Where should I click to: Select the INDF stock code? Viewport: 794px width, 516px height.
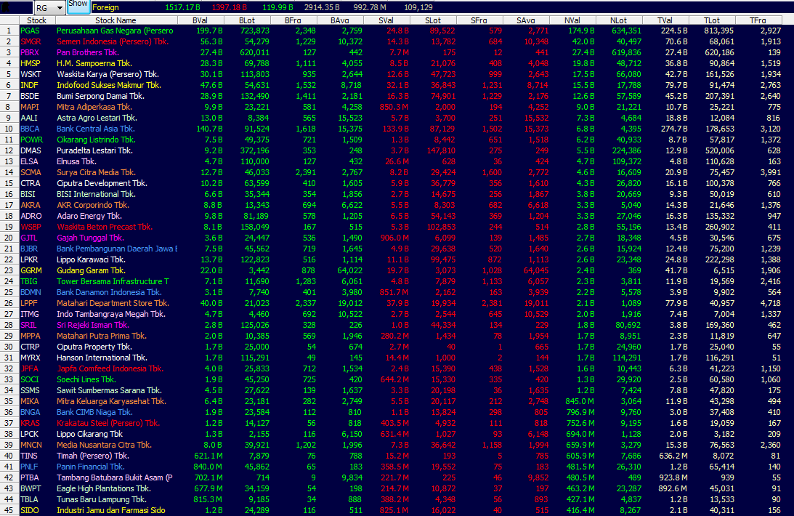[x=29, y=85]
